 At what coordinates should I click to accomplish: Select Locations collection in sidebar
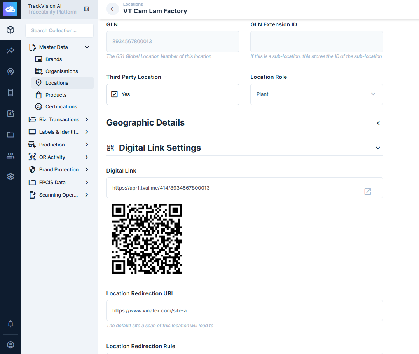pos(63,83)
